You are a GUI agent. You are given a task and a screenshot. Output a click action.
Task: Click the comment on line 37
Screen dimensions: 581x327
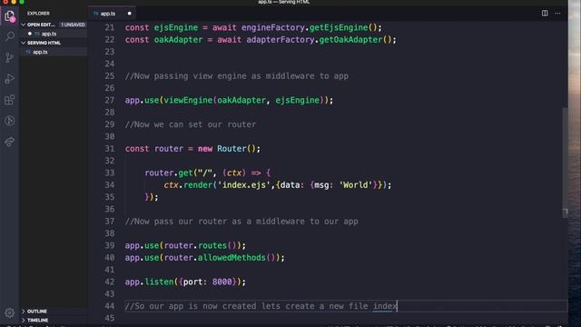click(x=241, y=222)
